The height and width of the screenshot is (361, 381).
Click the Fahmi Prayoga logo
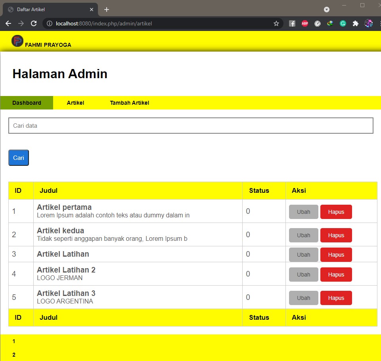point(17,41)
